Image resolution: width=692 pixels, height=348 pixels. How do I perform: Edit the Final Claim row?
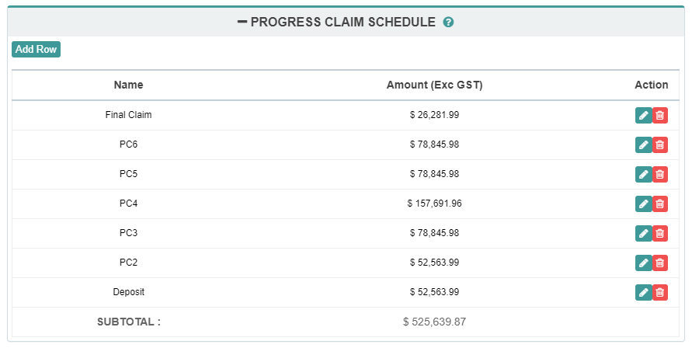click(x=643, y=115)
